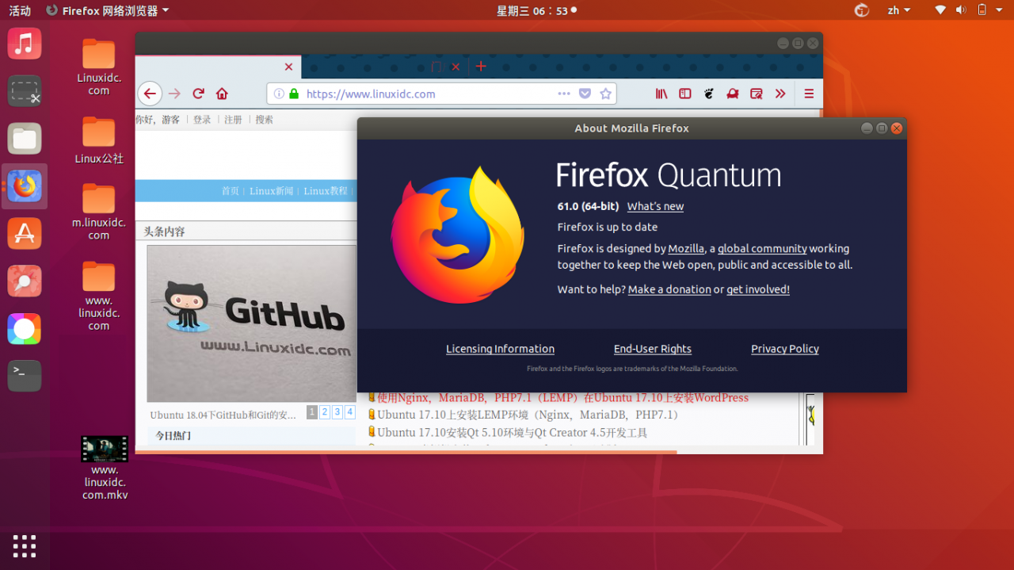Launch the screenshot tool from dock

coord(25,91)
